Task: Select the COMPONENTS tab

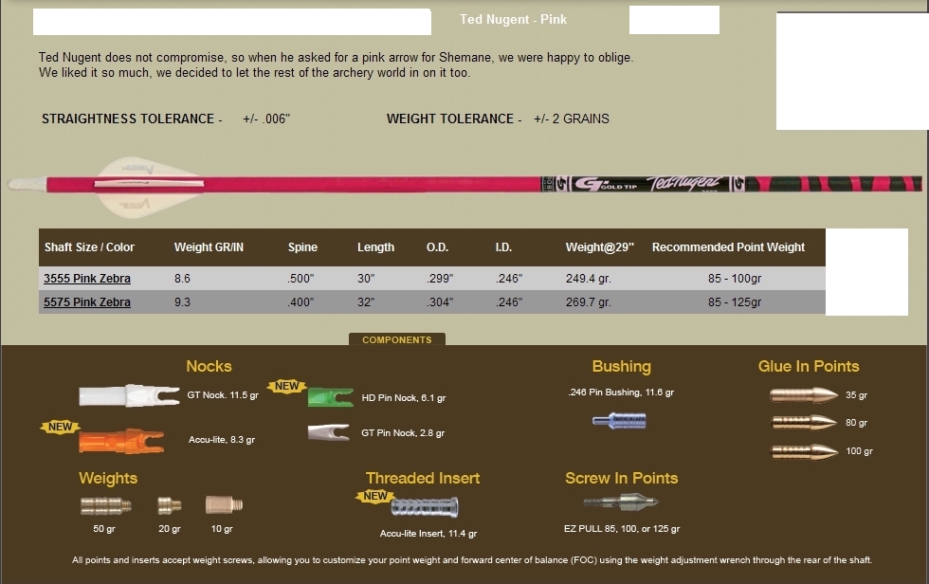Action: [x=397, y=339]
